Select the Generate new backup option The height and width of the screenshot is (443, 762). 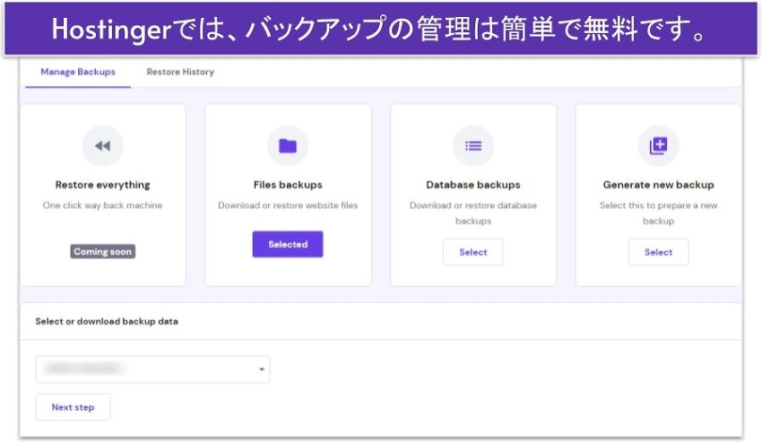pyautogui.click(x=659, y=252)
